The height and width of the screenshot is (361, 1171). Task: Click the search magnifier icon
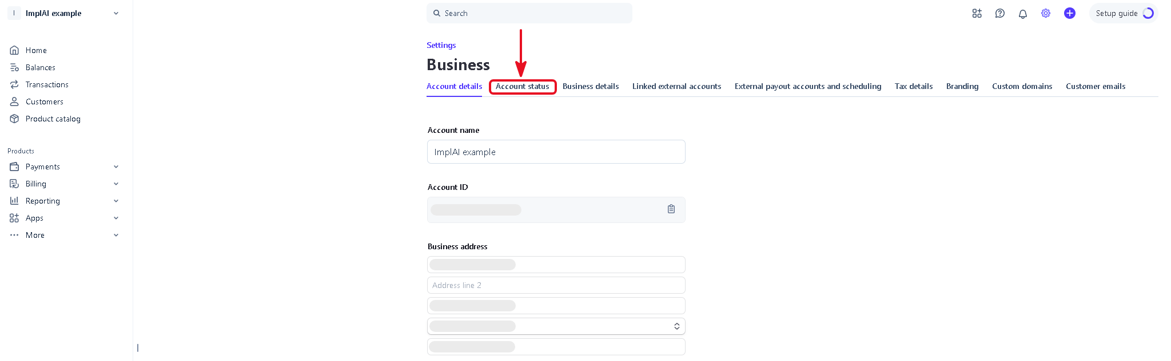(x=437, y=13)
